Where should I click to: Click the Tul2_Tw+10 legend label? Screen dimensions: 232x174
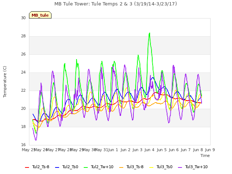pyautogui.click(x=102, y=167)
